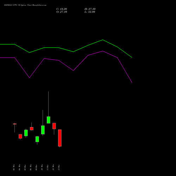
Task: Click the 05 Mar date label
Action: coord(25,167)
